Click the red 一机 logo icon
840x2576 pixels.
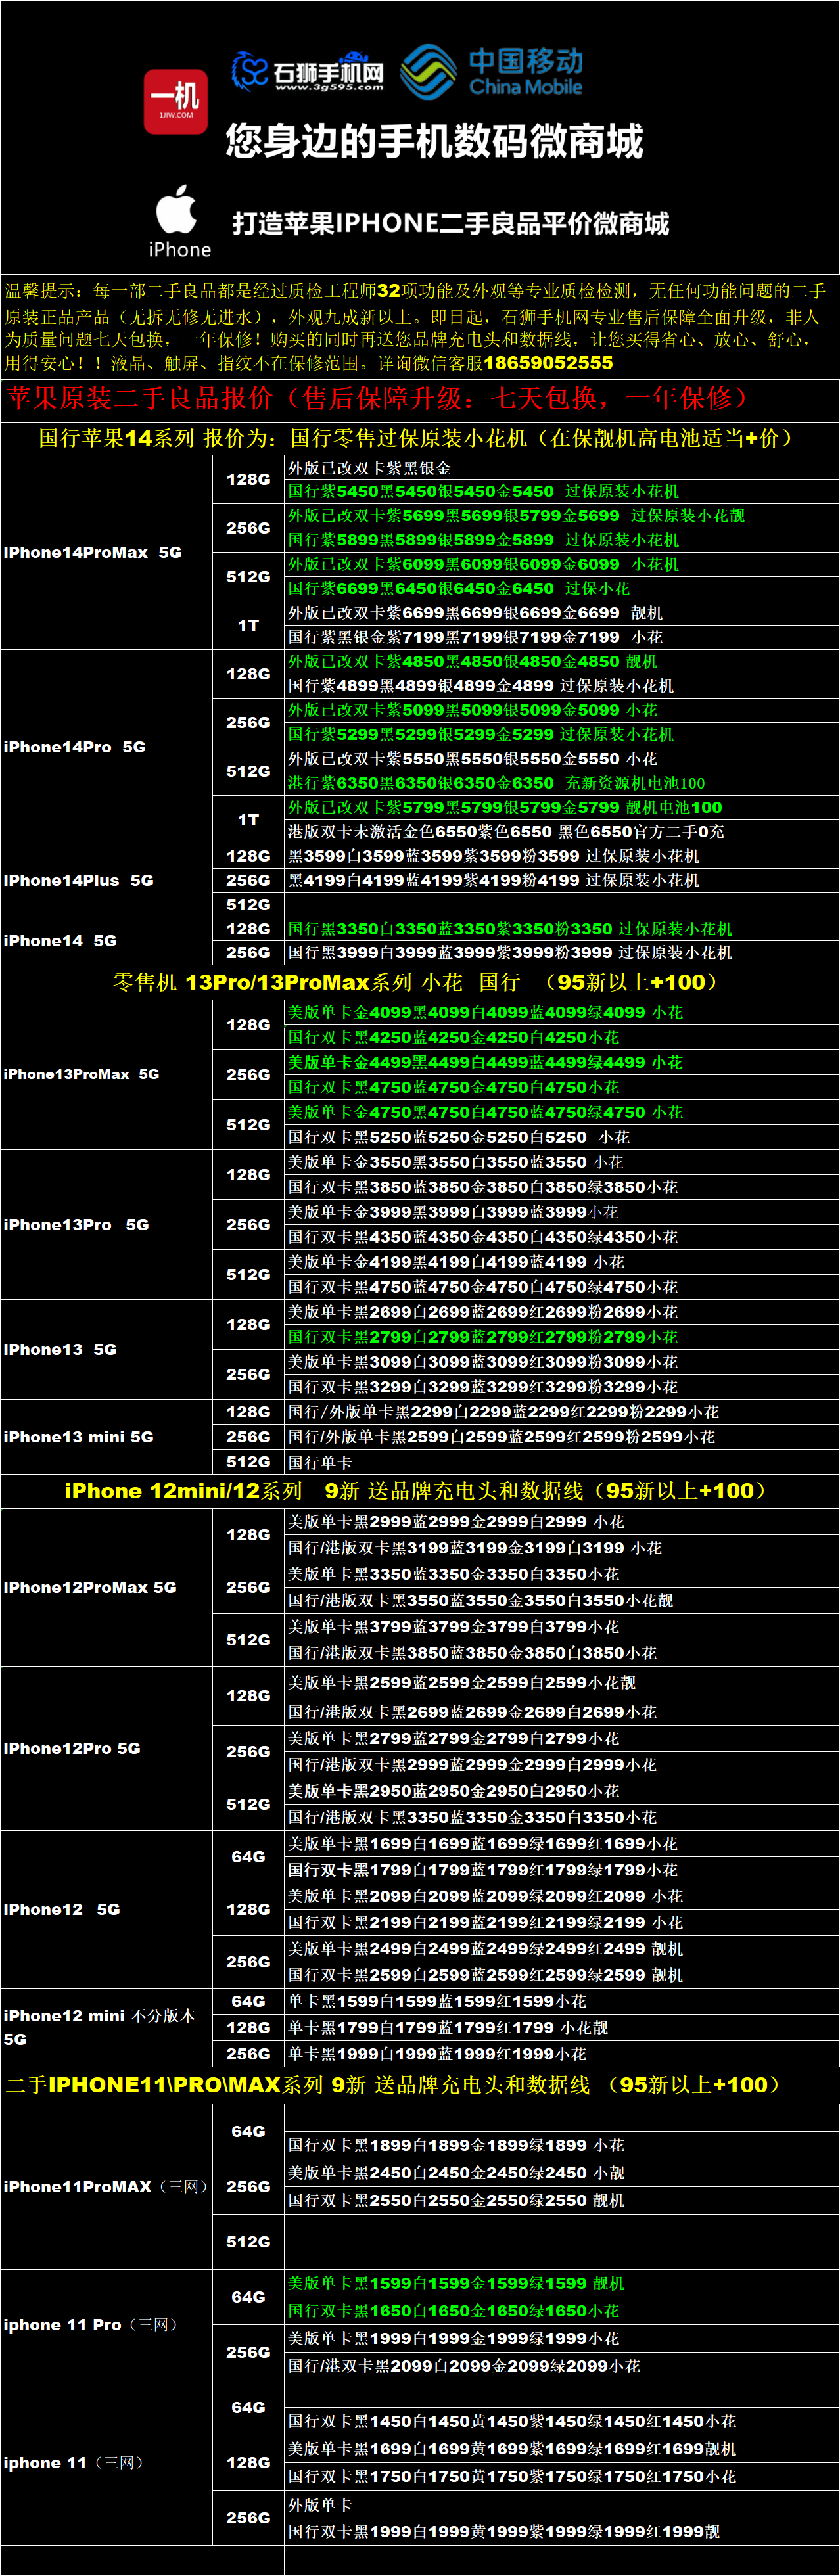[175, 102]
